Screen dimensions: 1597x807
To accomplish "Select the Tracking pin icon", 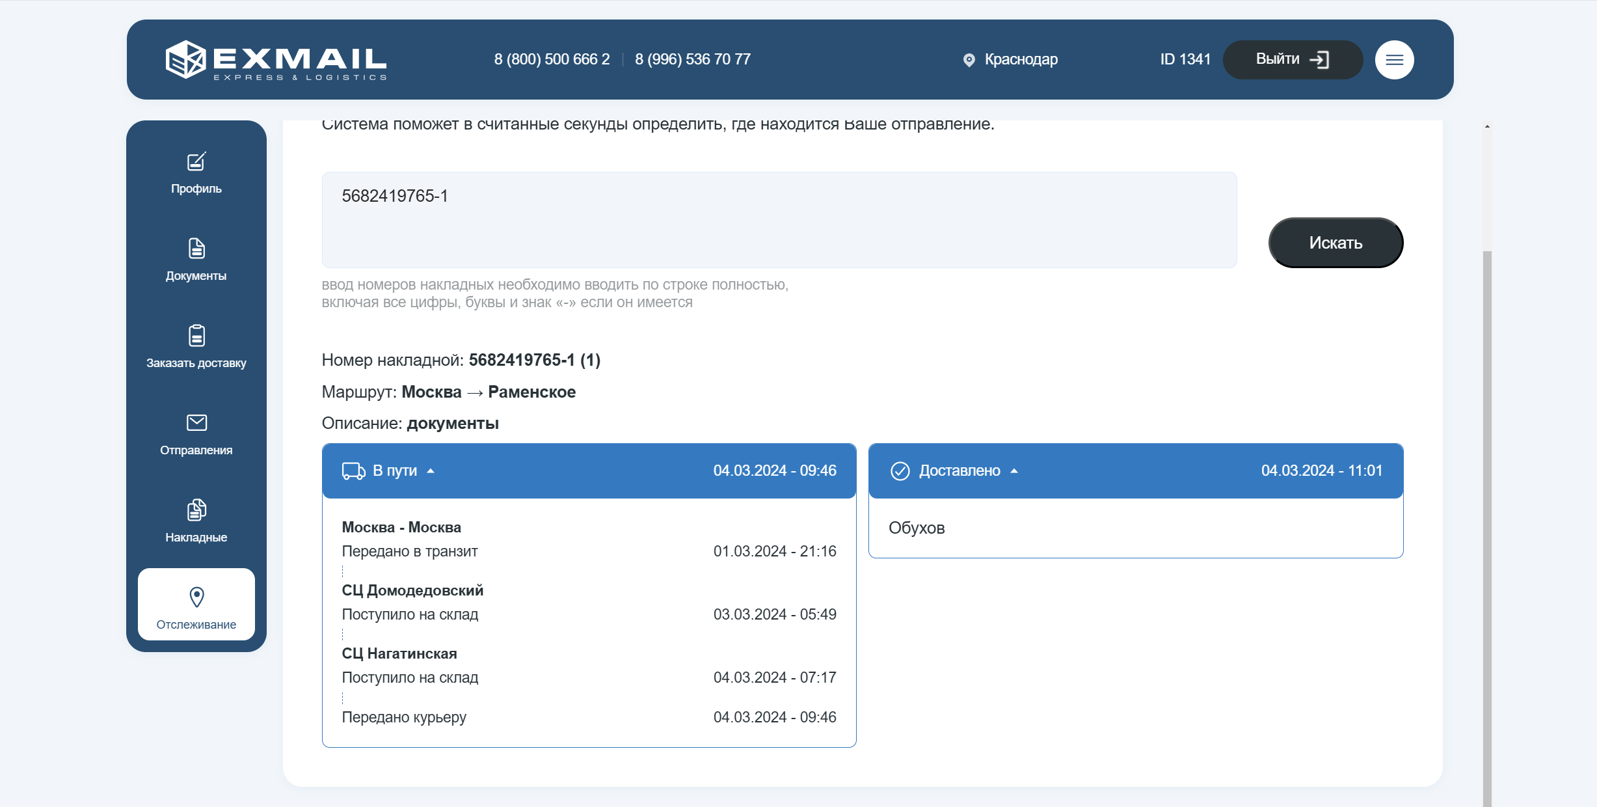I will click(x=196, y=597).
